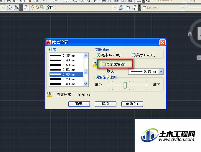Click lineweight list scroll down arrow
The image size is (201, 152).
(x=86, y=84)
